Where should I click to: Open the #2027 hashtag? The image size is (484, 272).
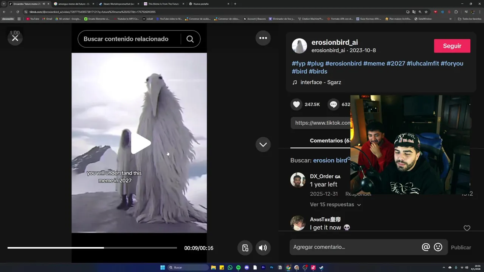pyautogui.click(x=396, y=63)
